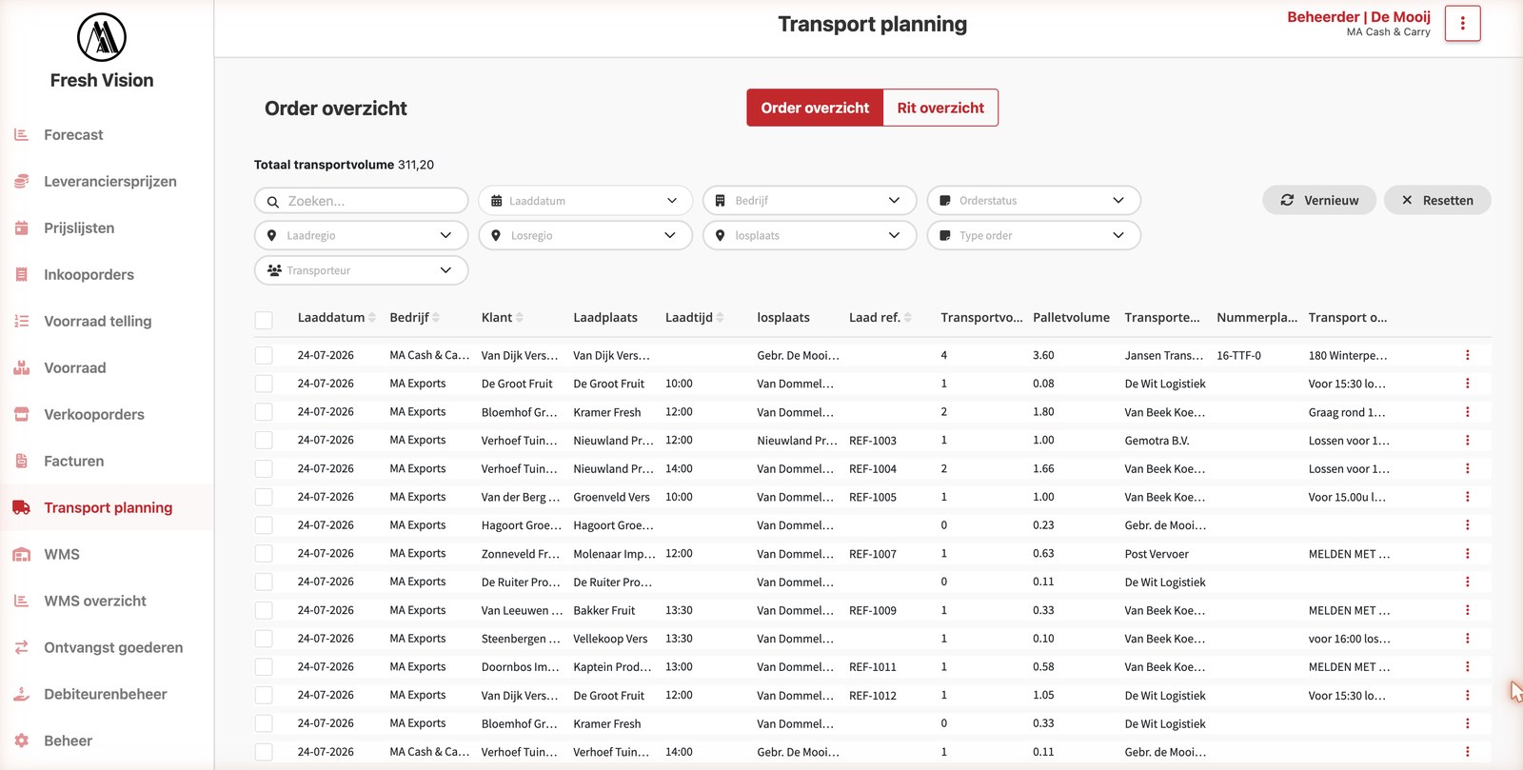Viewport: 1523px width, 770px height.
Task: Open row actions for REF-1011 order
Action: pos(1467,667)
